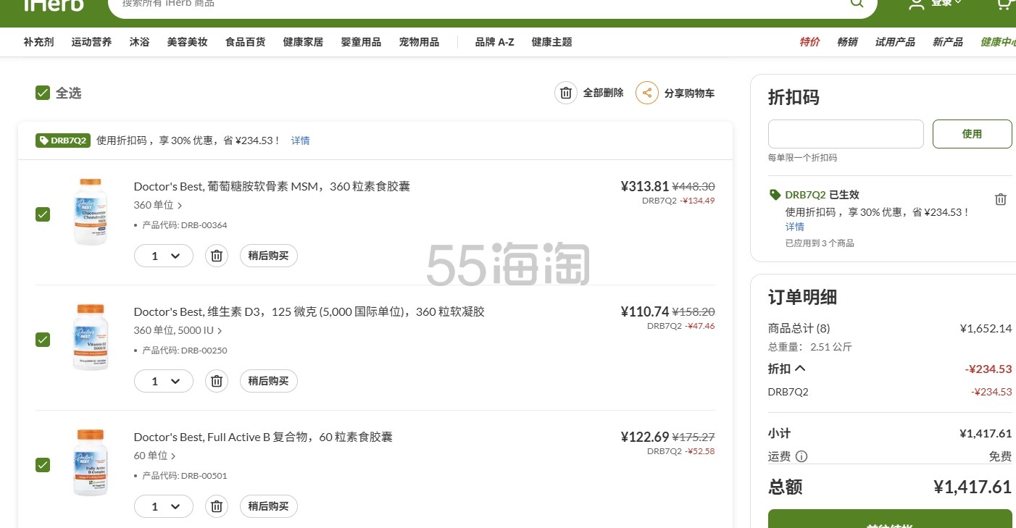This screenshot has width=1016, height=528.
Task: Open quantity dropdown for Vitamin D3
Action: [x=164, y=381]
